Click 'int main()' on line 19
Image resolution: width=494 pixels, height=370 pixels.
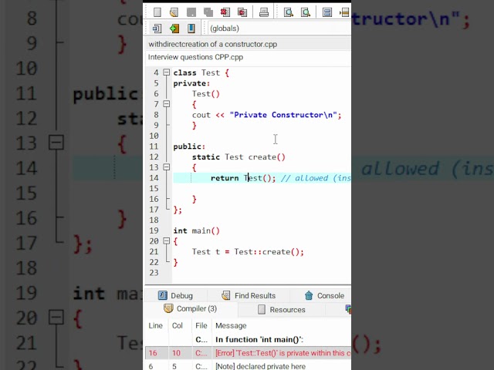(x=196, y=230)
